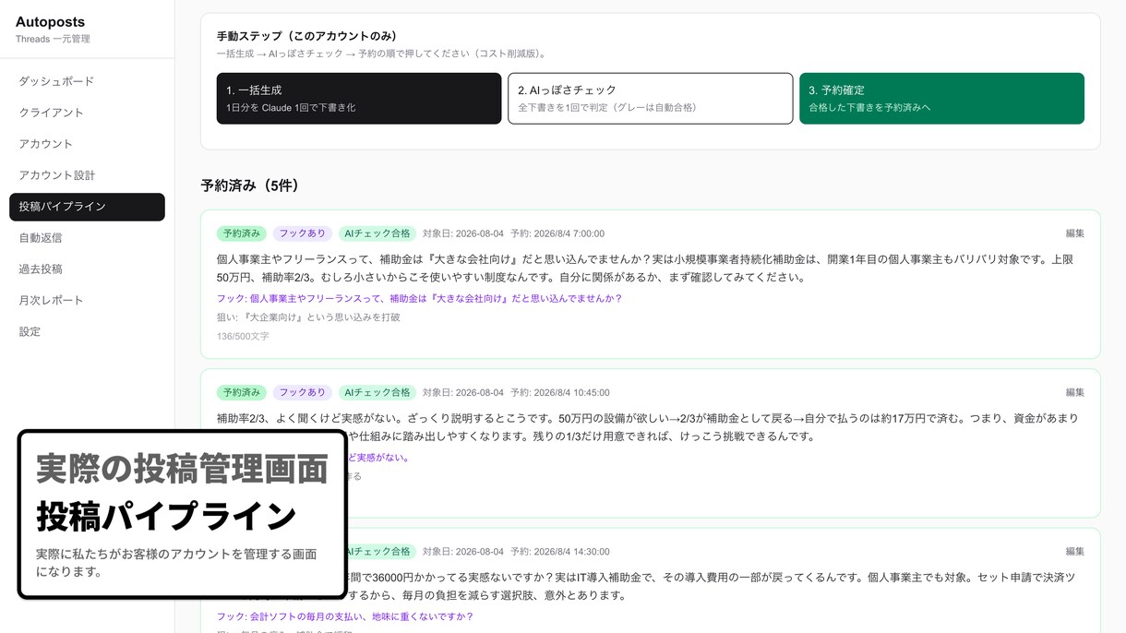Image resolution: width=1126 pixels, height=633 pixels.
Task: Click the 狙い: 『大企業向け』という思い込みを打破 line
Action: point(308,317)
